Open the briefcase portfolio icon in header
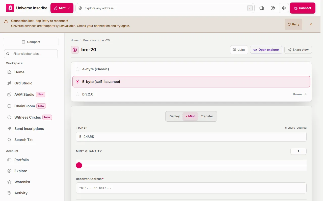The image size is (323, 201). tap(262, 8)
